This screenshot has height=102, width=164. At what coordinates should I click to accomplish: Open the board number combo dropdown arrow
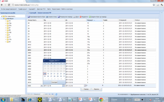pyautogui.click(x=42, y=86)
